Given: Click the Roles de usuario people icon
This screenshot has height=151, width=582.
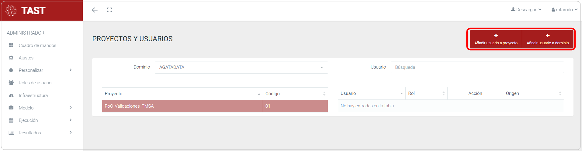Looking at the screenshot, I should (11, 83).
